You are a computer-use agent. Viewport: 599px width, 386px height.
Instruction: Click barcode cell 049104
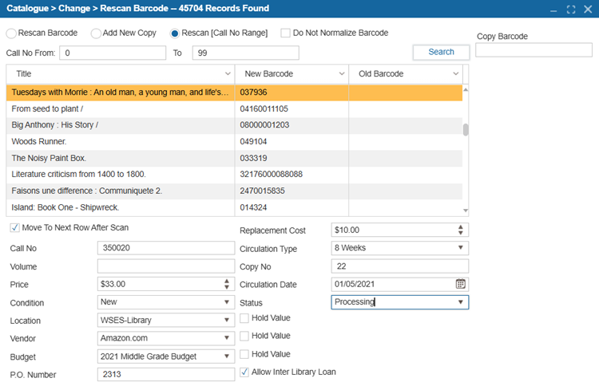pos(292,142)
